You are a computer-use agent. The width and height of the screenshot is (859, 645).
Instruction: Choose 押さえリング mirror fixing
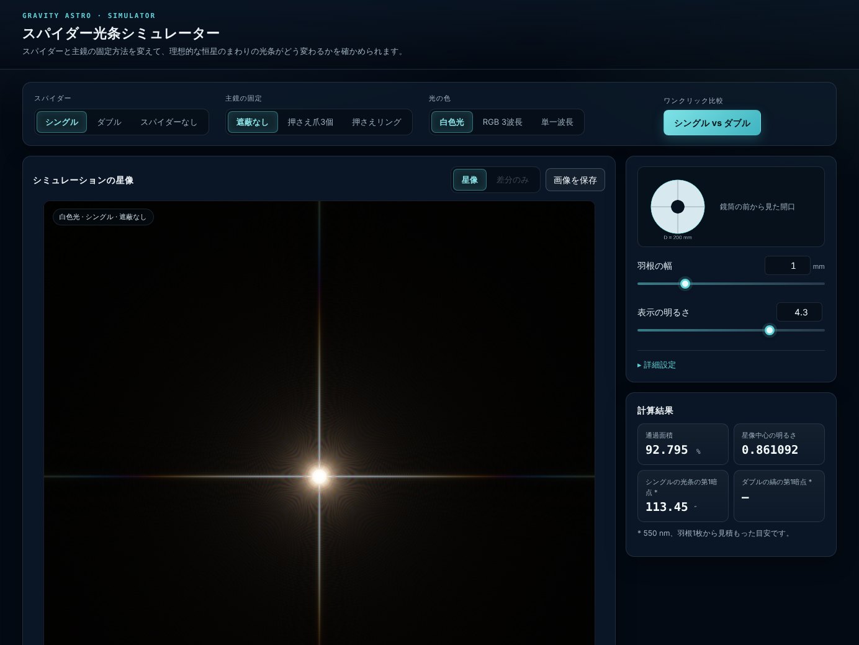point(377,122)
